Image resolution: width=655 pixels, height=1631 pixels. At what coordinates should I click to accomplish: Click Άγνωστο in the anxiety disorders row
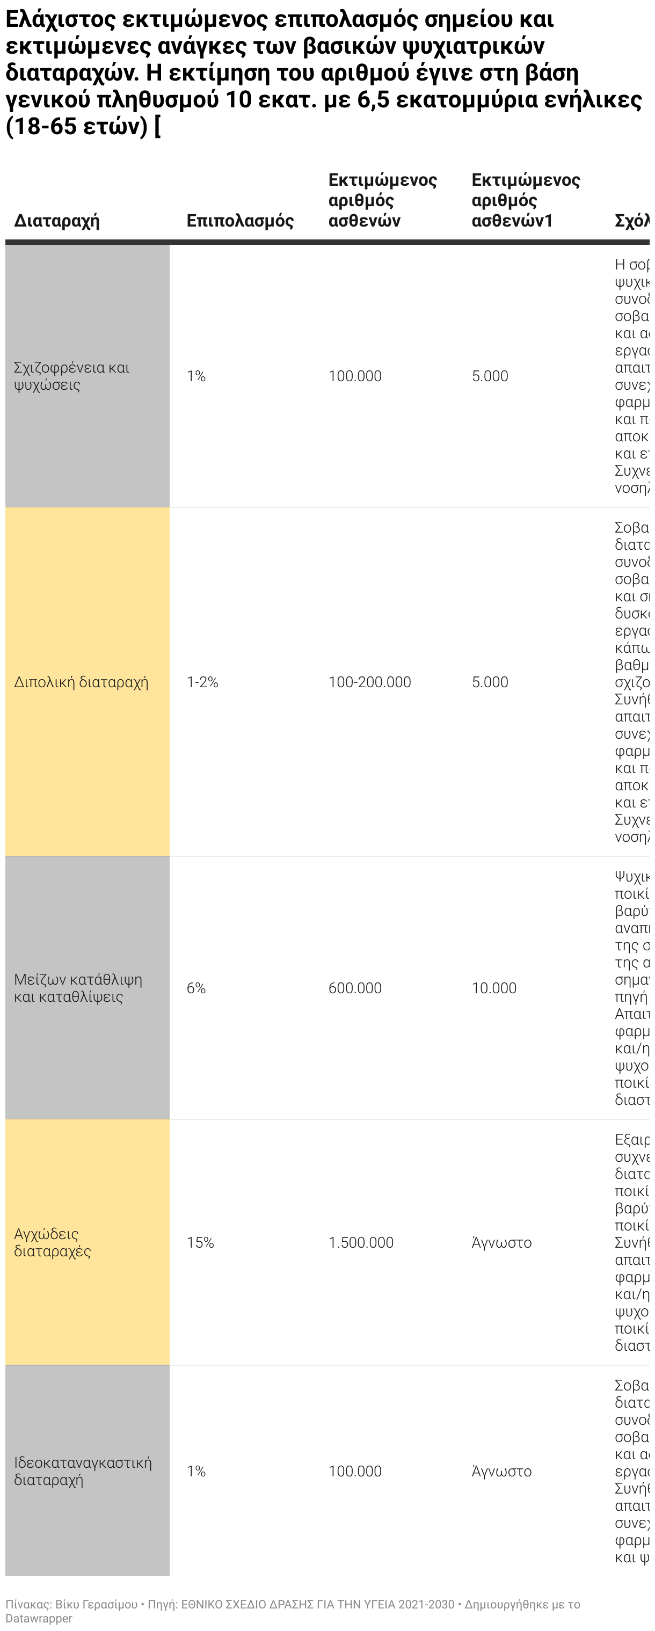click(x=501, y=1242)
